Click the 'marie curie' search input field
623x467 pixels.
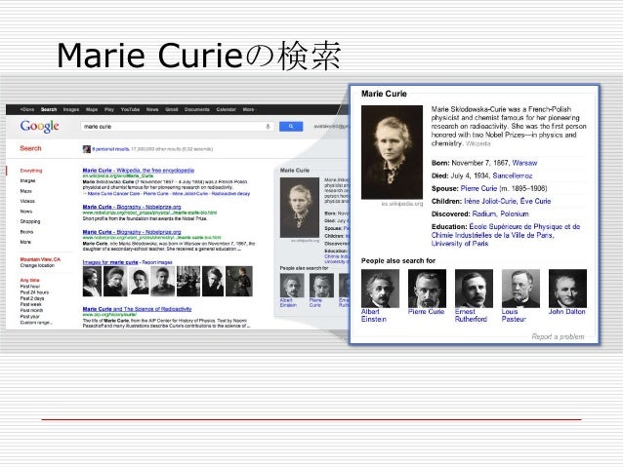[177, 127]
